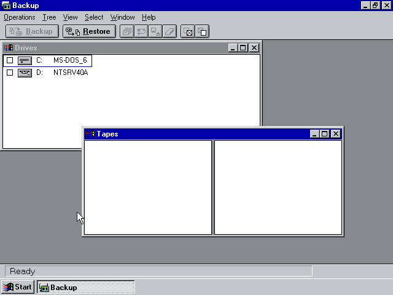
Task: Click the Tapes window control-menu icon
Action: pos(90,134)
